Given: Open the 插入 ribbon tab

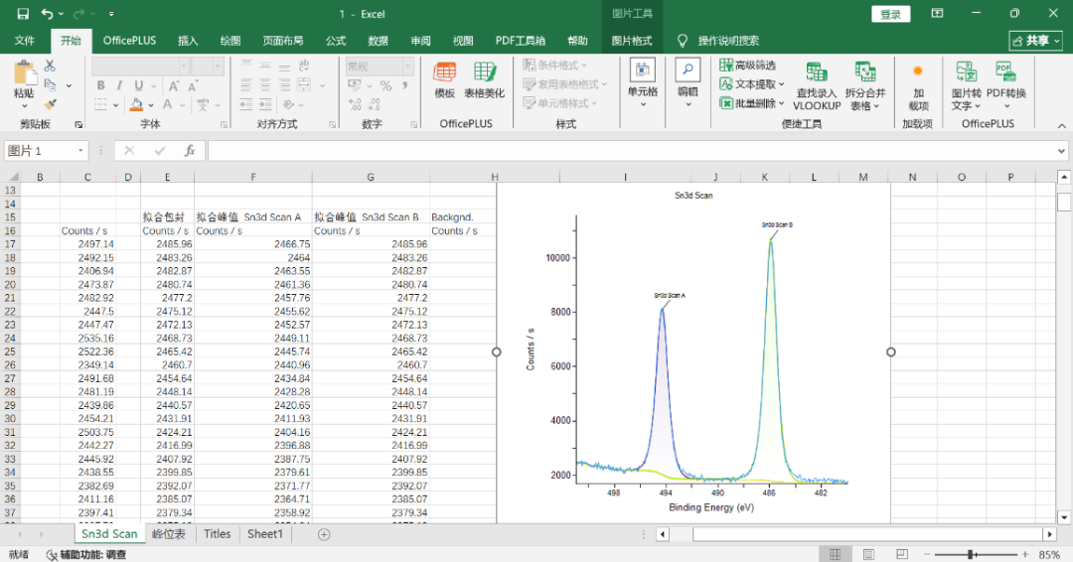Looking at the screenshot, I should pyautogui.click(x=188, y=41).
